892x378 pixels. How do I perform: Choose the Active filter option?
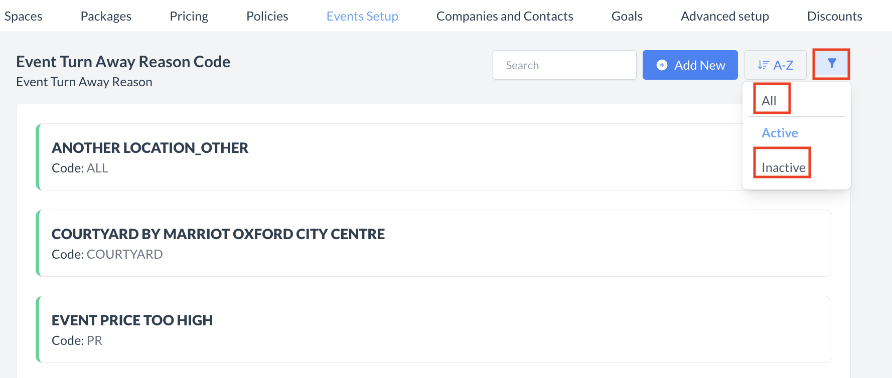[x=780, y=133]
